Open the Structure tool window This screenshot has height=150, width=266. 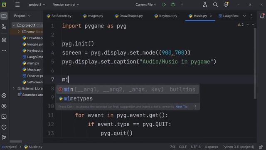coord(4,27)
